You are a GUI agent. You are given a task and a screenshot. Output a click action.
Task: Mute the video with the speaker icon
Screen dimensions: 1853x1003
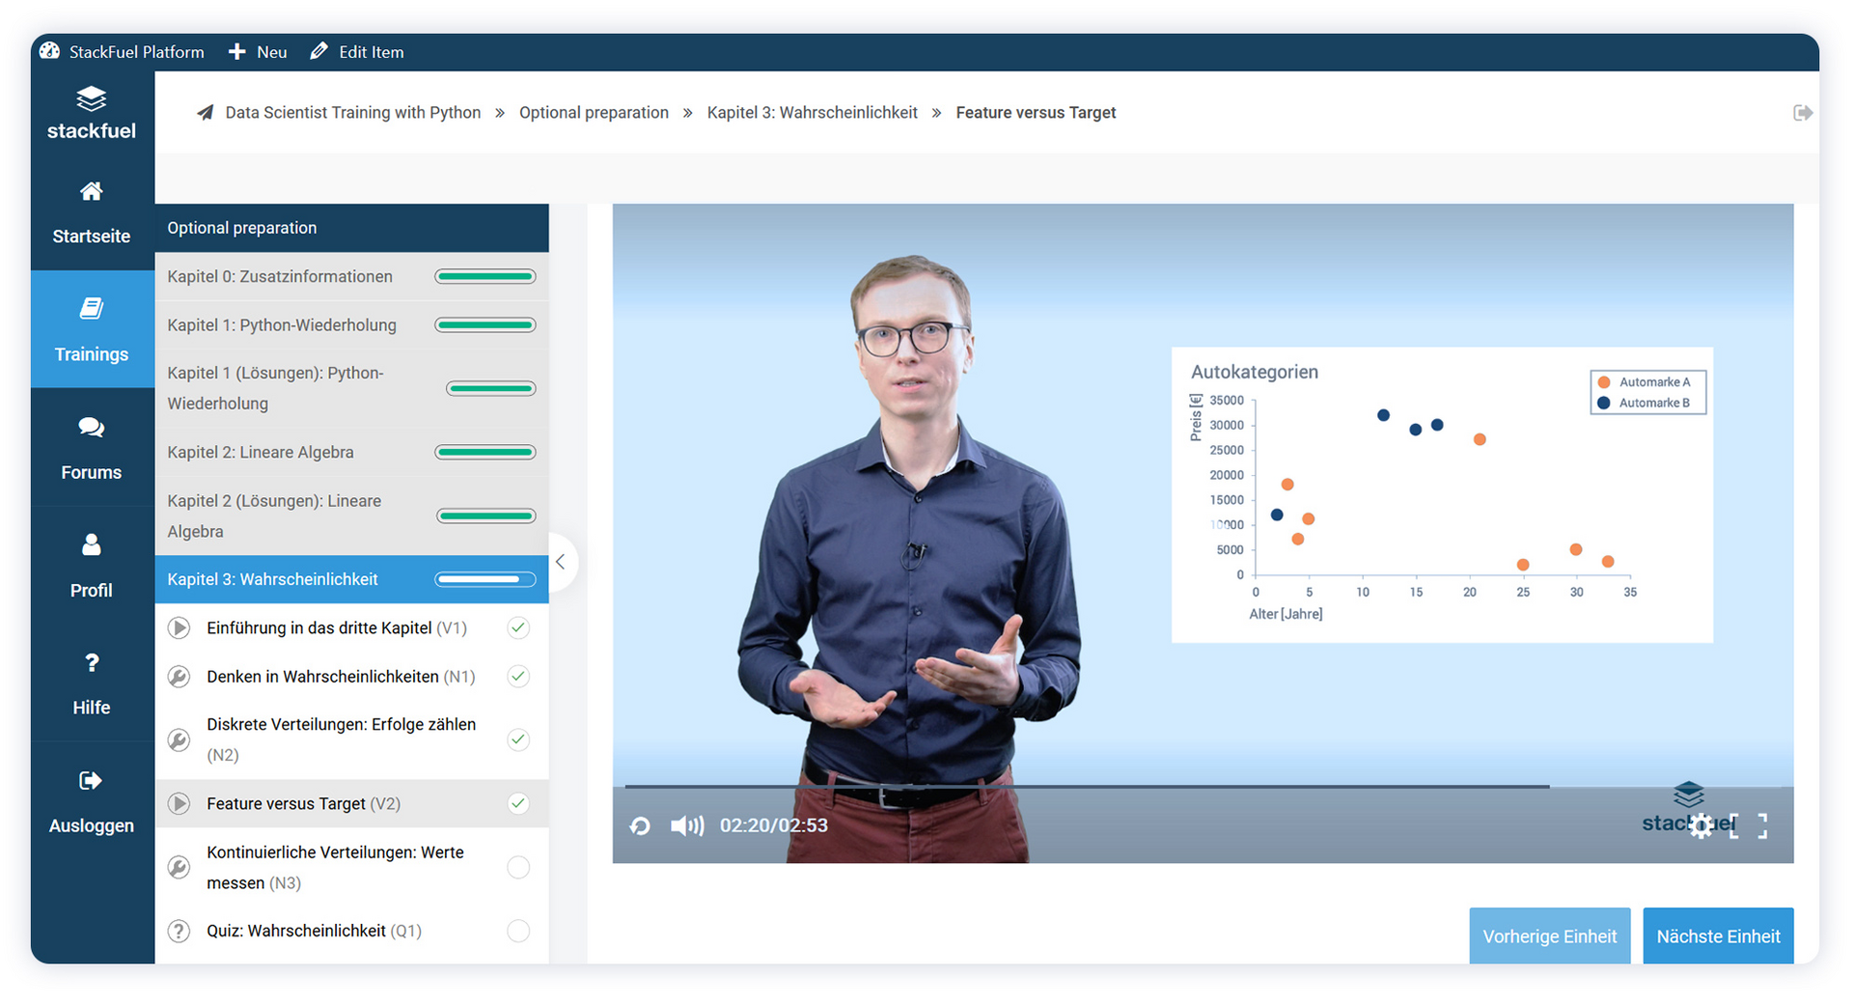686,825
